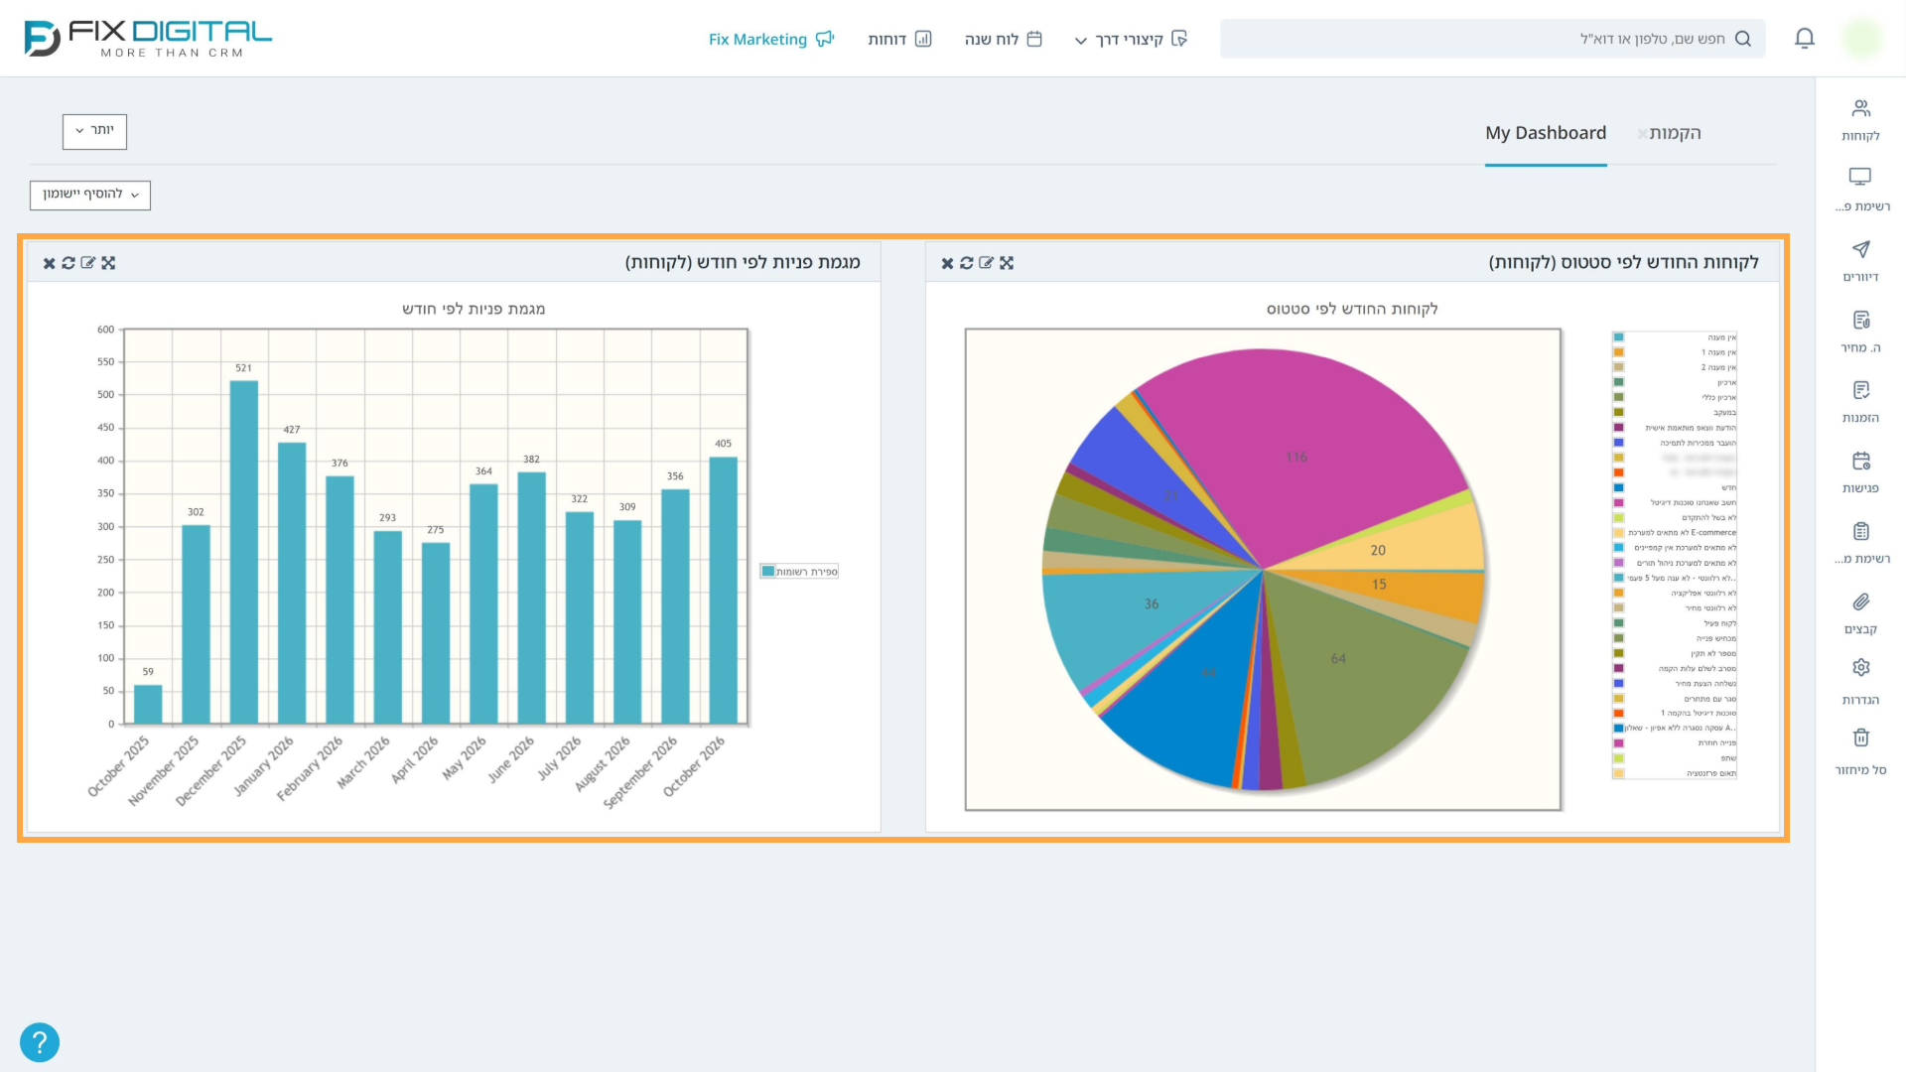
Task: Open the דוחות reports menu
Action: coord(899,39)
